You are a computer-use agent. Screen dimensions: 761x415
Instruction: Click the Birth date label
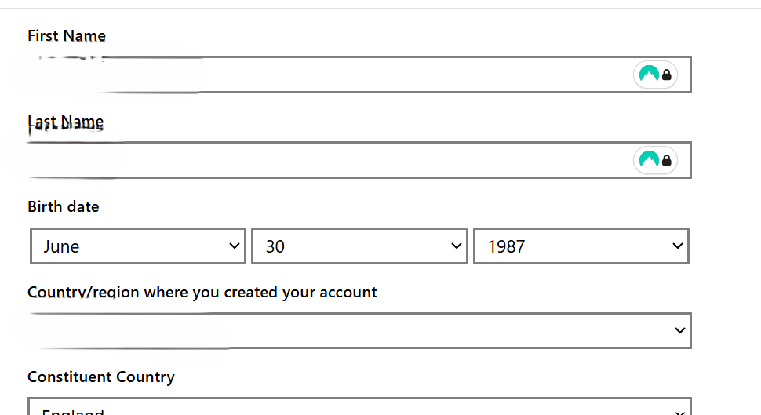click(63, 207)
